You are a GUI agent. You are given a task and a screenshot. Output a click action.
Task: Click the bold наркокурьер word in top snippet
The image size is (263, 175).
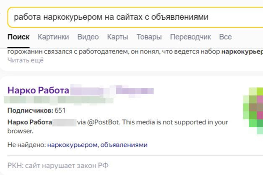(242, 53)
